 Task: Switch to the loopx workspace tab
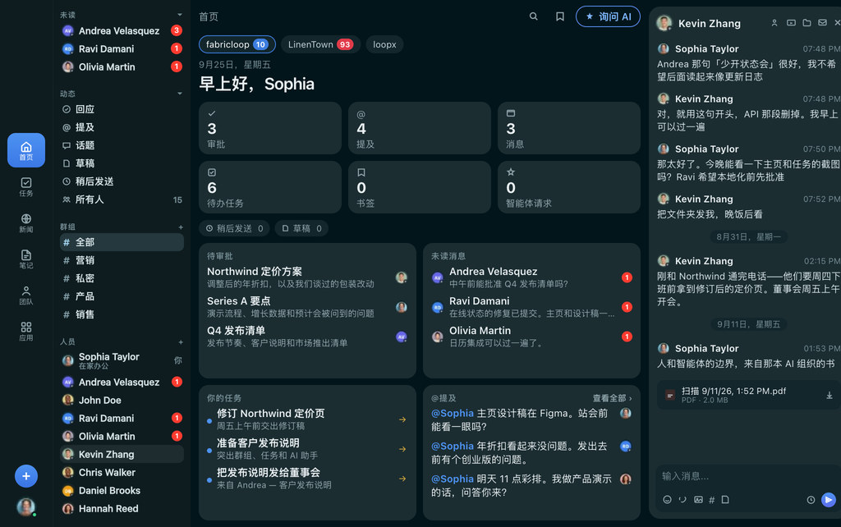pos(384,44)
